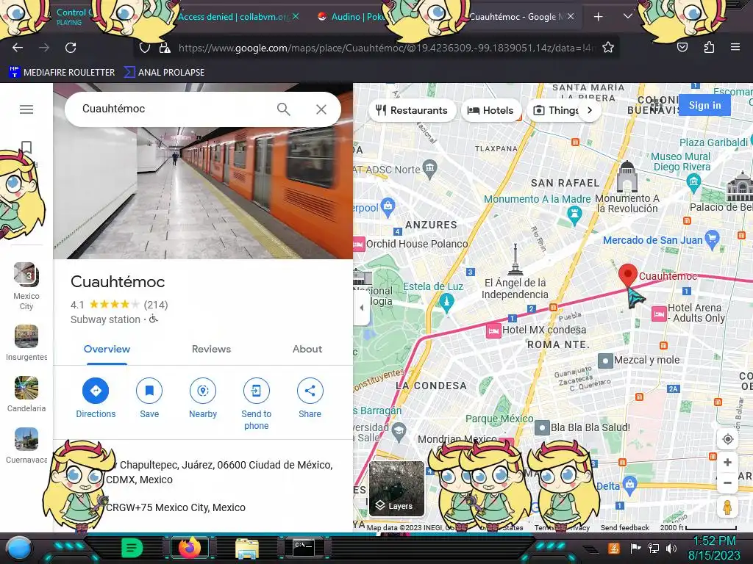
Task: Select the plus code CRGW+75 text
Action: 175,507
